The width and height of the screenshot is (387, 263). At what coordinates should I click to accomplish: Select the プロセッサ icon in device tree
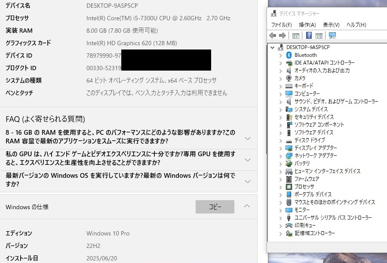coord(289,187)
